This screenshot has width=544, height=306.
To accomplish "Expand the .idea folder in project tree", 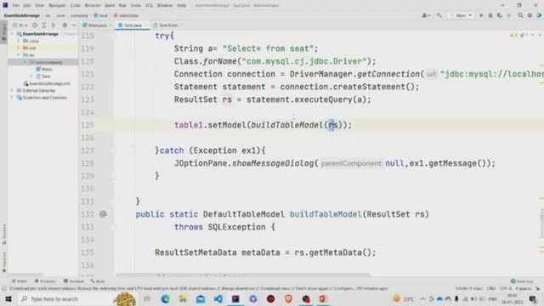I will [x=19, y=41].
